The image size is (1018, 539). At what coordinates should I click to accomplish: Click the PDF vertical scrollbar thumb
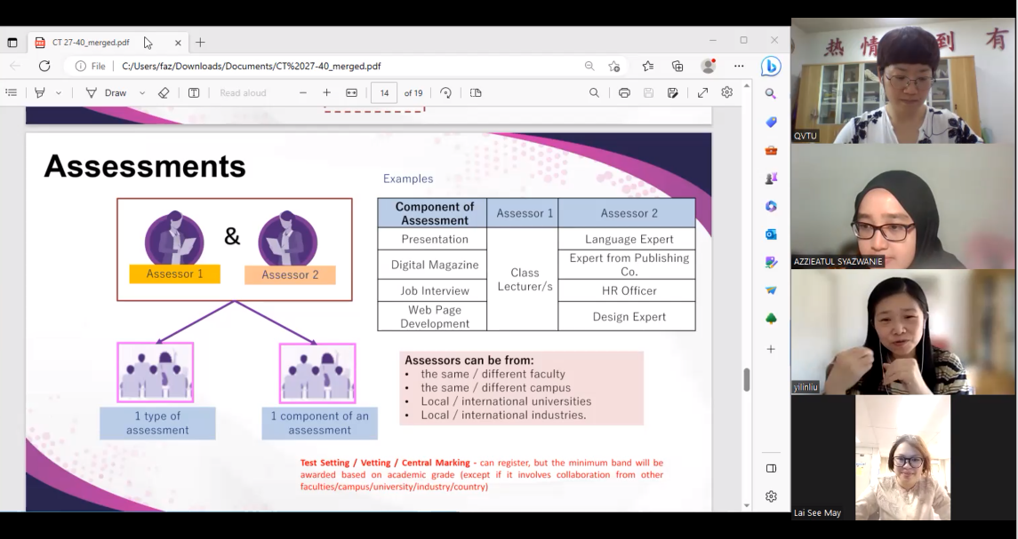click(x=747, y=379)
